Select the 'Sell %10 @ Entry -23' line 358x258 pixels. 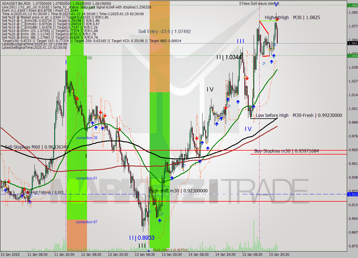(x=50, y=31)
